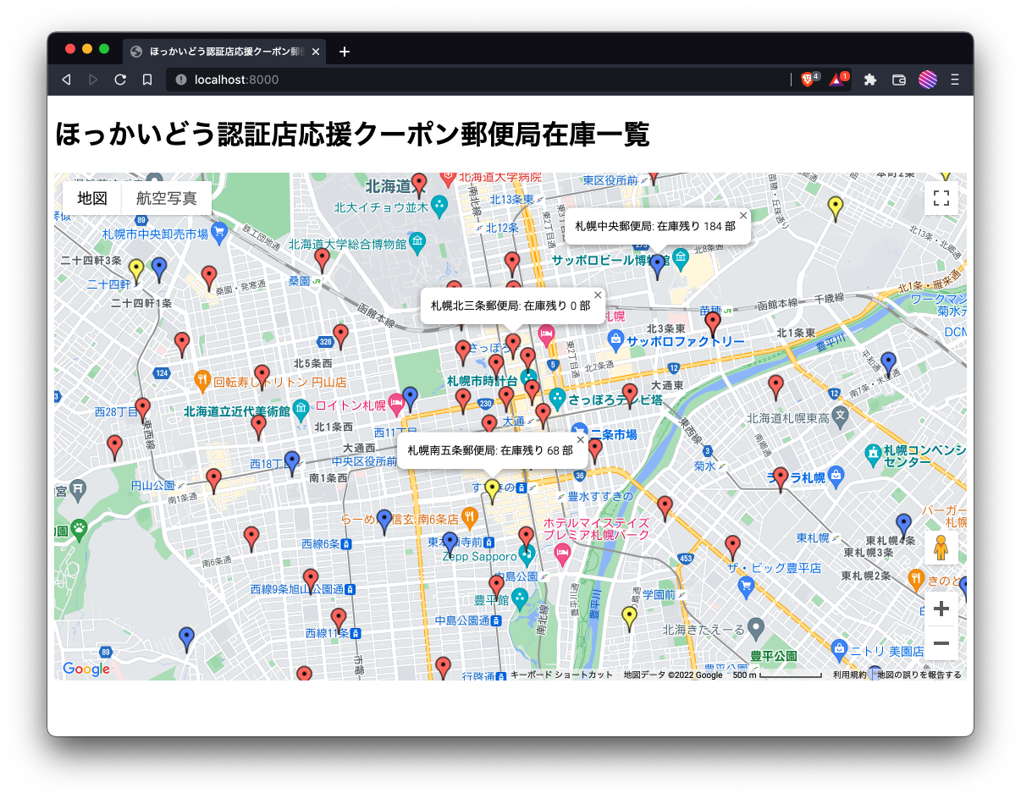The width and height of the screenshot is (1021, 799).
Task: Click the Street View pegman icon
Action: [x=941, y=548]
